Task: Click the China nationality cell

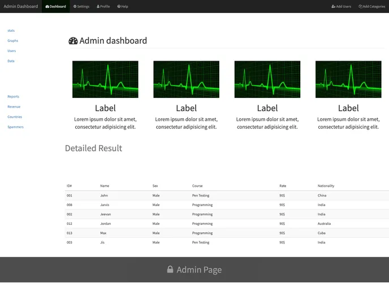Action: [x=322, y=195]
